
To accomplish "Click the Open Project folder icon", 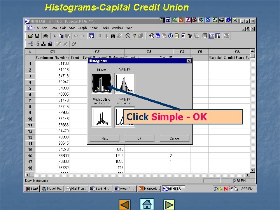I will coord(31,36).
